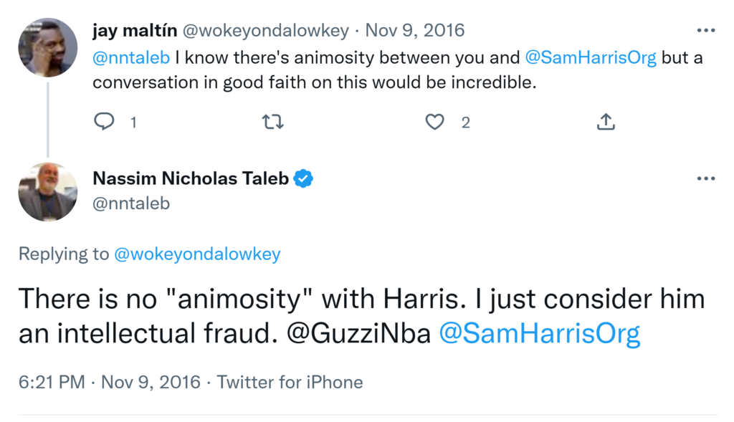Click the Twitter for iPhone source label
Image resolution: width=734 pixels, height=422 pixels.
(x=290, y=382)
